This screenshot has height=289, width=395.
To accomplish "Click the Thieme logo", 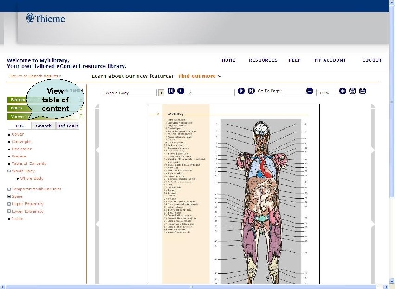I will click(x=45, y=19).
